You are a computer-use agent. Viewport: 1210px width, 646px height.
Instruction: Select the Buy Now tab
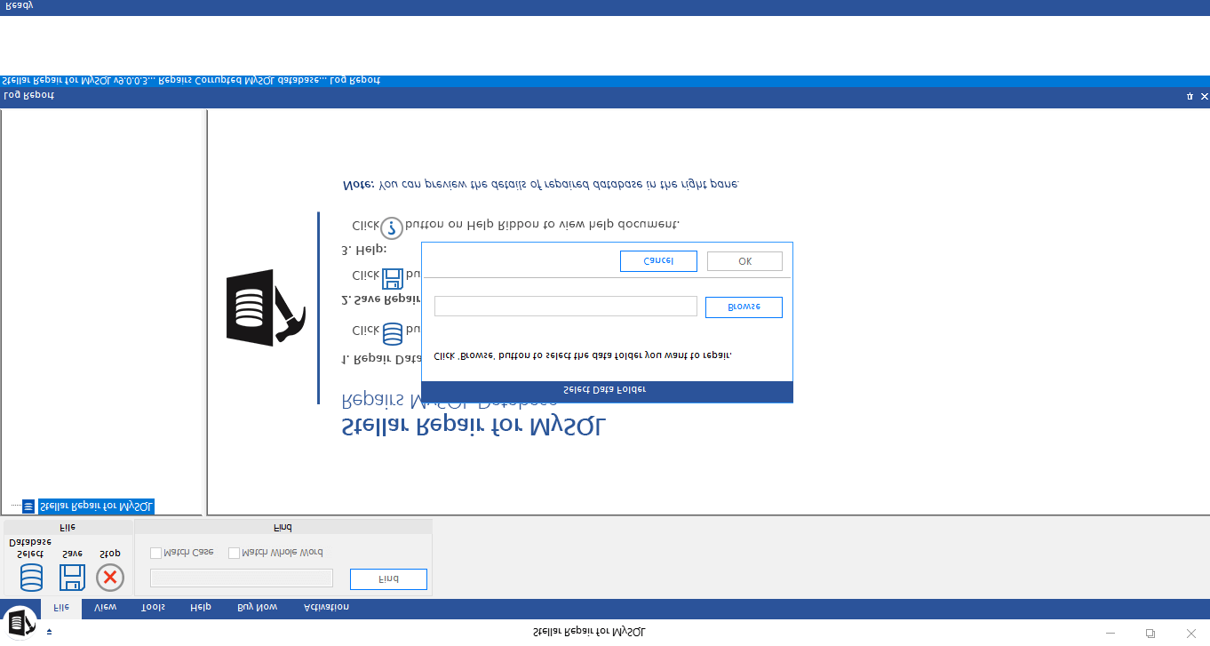[x=257, y=608]
